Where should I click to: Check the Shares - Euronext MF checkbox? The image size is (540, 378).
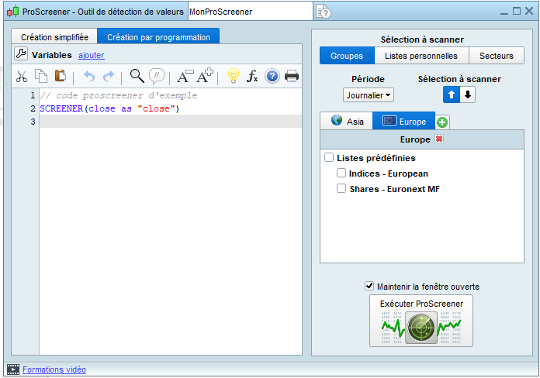[341, 188]
